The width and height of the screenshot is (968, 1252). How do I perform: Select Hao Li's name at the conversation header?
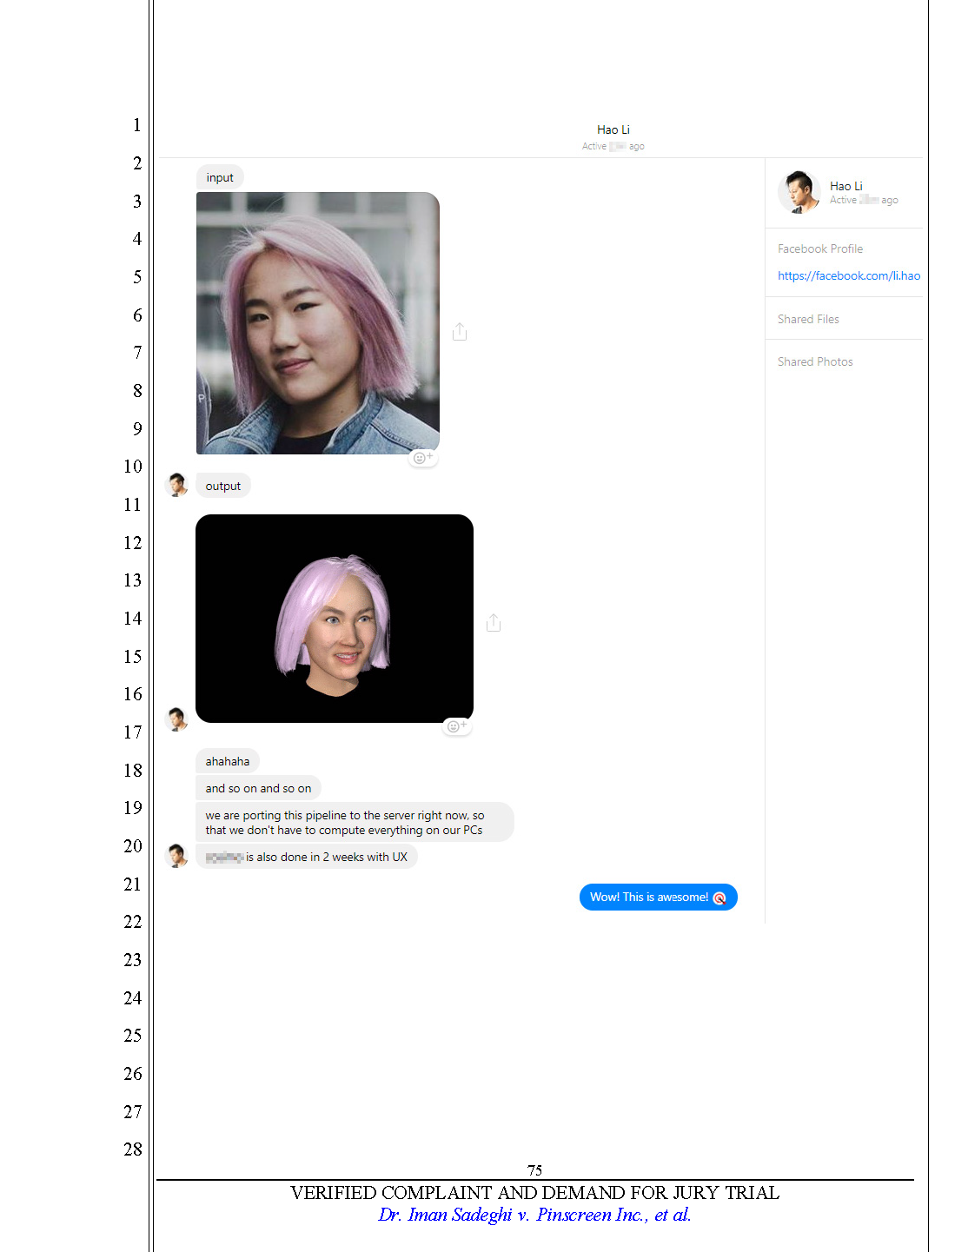pos(613,129)
